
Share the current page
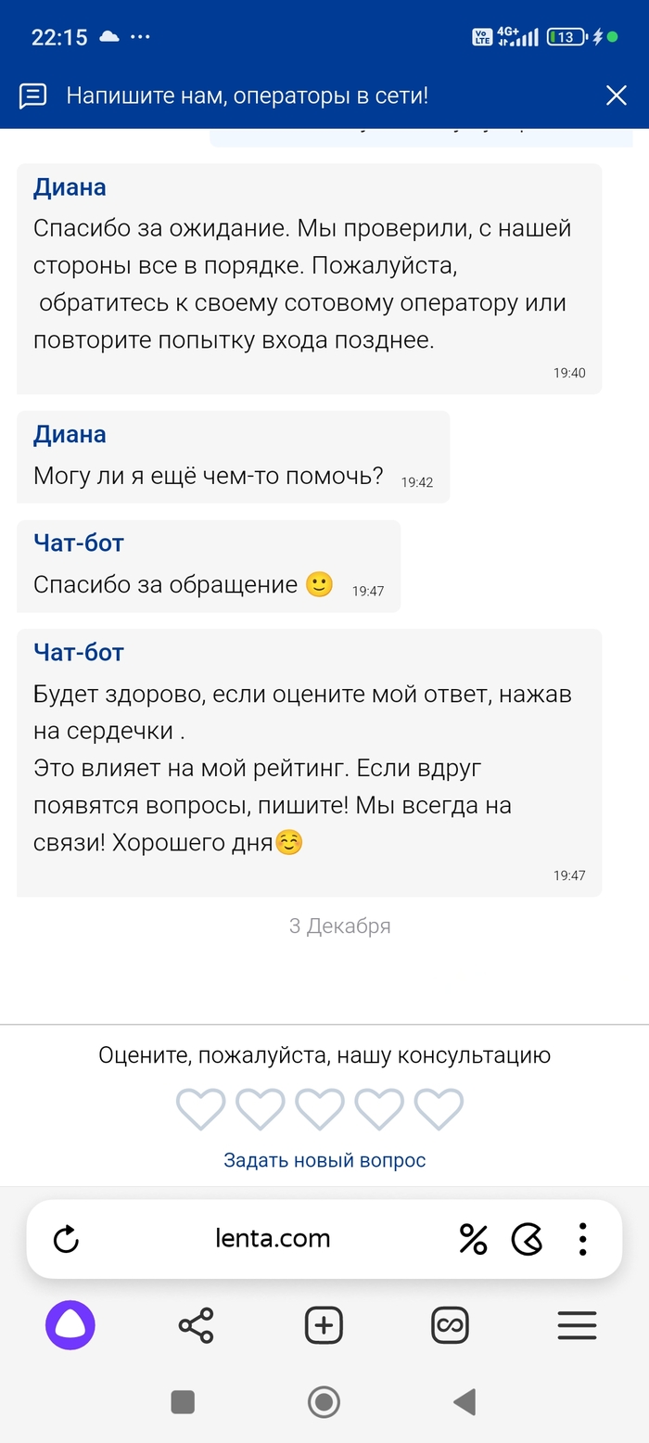[x=196, y=1325]
